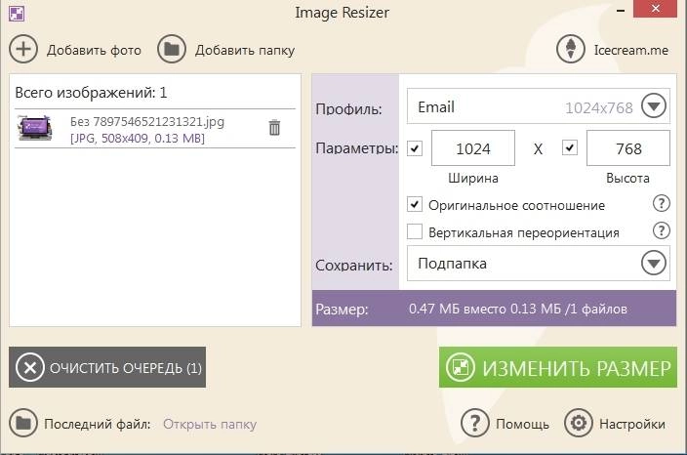
Task: Toggle the height (Высота) checkbox
Action: point(570,148)
